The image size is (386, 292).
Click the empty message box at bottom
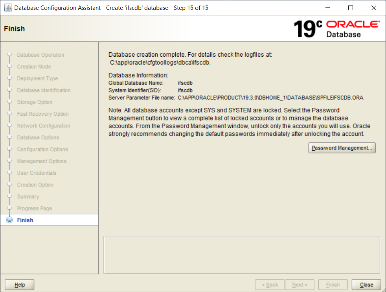(241, 254)
